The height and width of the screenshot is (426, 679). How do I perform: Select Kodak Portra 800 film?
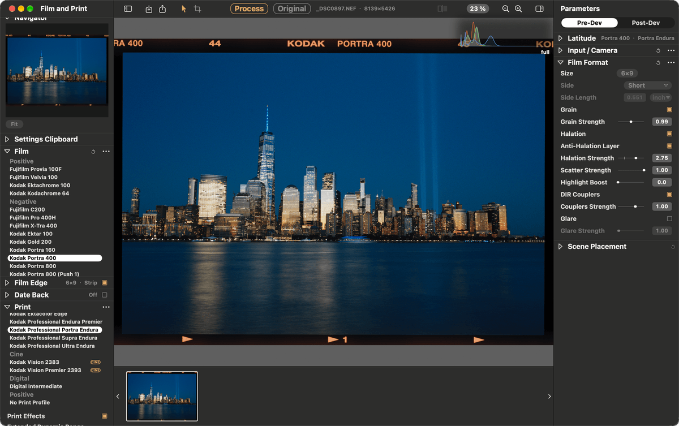pos(33,266)
